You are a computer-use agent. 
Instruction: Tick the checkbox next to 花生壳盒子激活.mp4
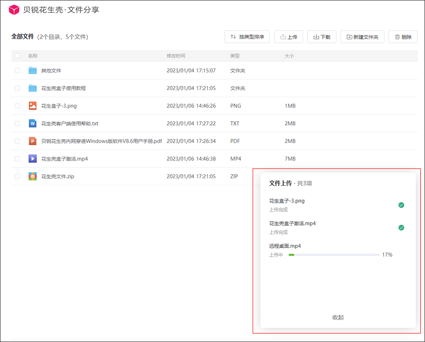(x=17, y=159)
